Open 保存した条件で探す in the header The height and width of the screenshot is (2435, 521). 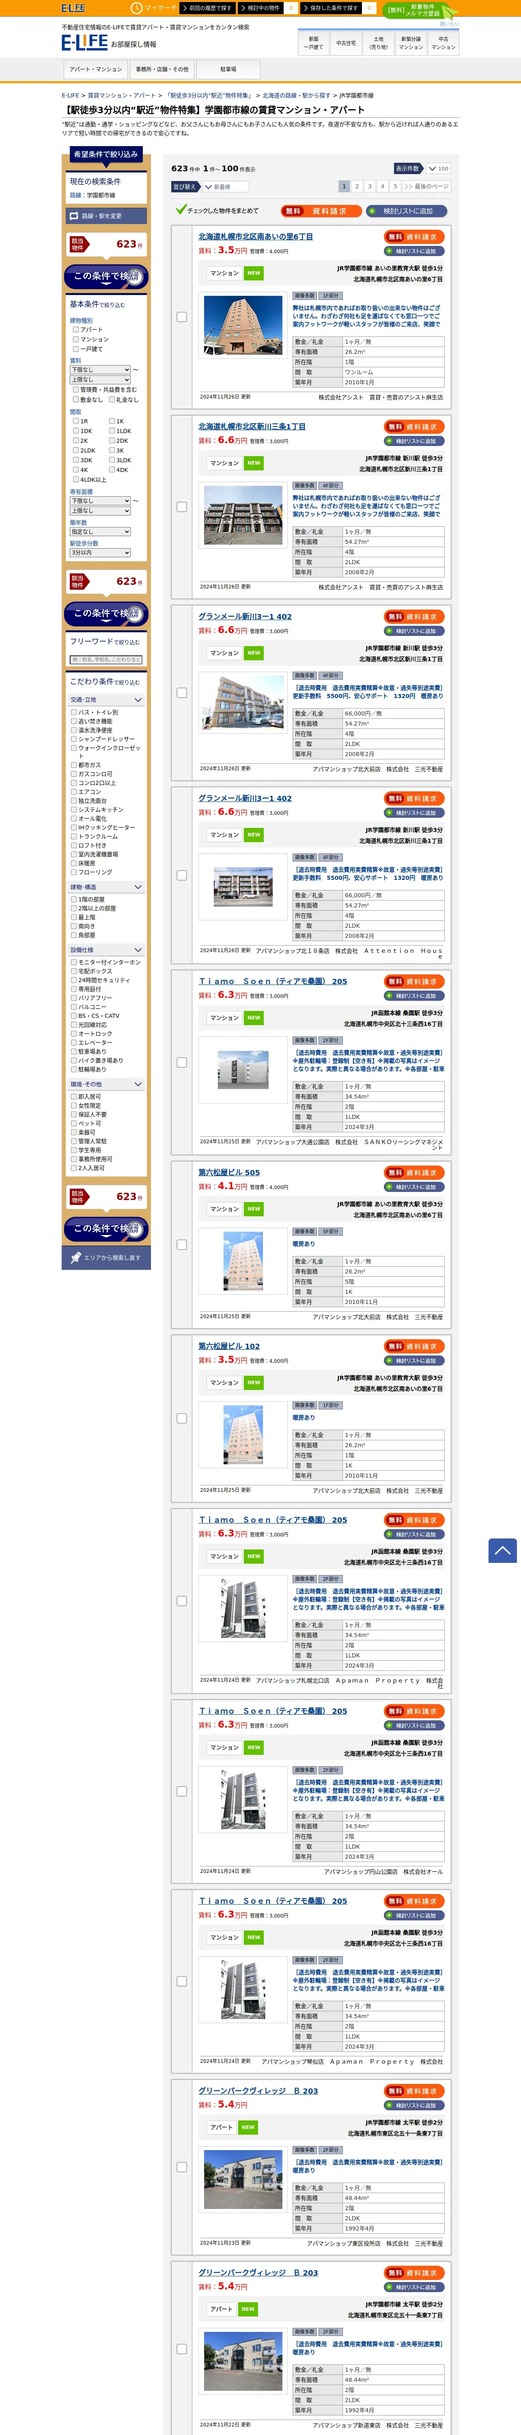pos(332,8)
